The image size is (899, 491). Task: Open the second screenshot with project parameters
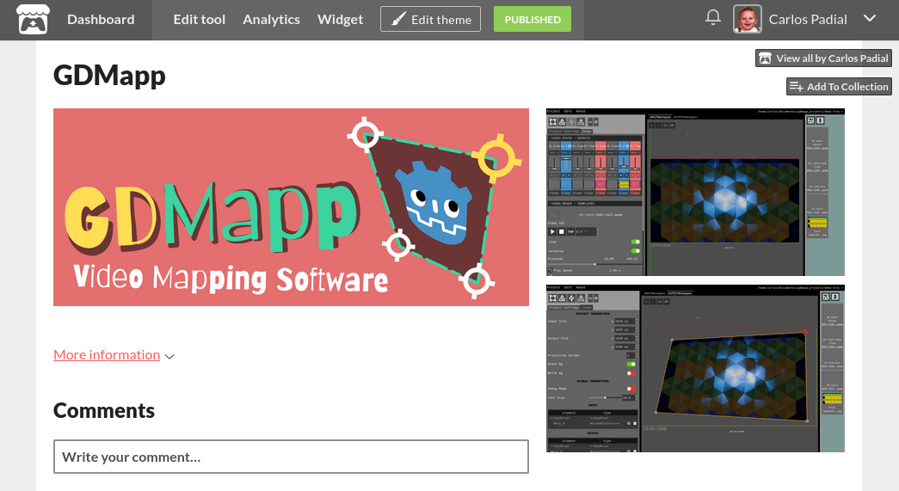coord(695,368)
